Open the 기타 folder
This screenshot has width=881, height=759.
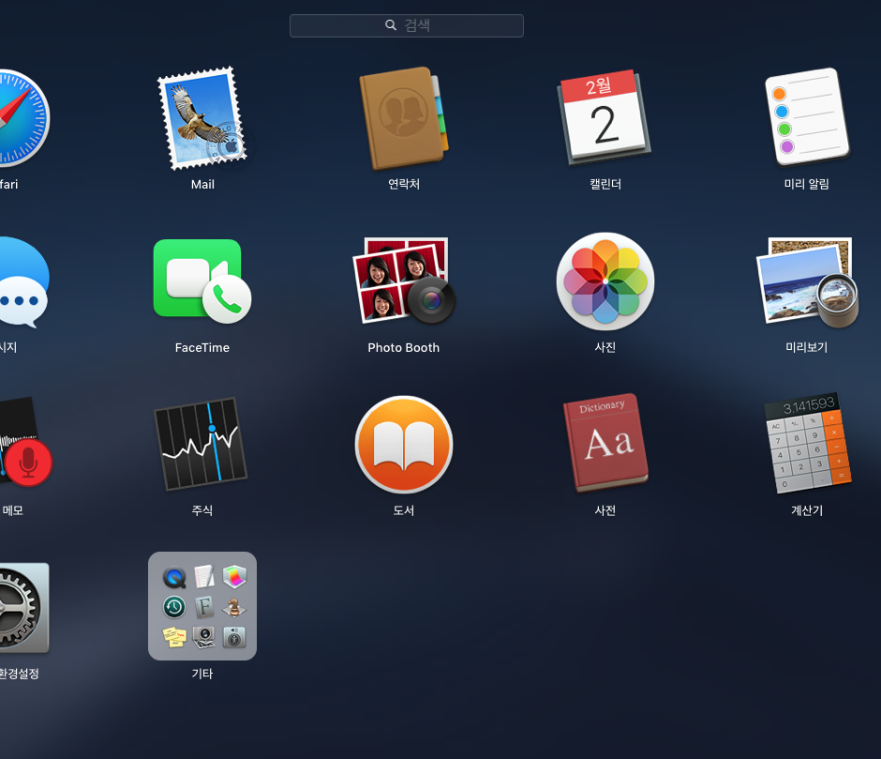pos(202,606)
